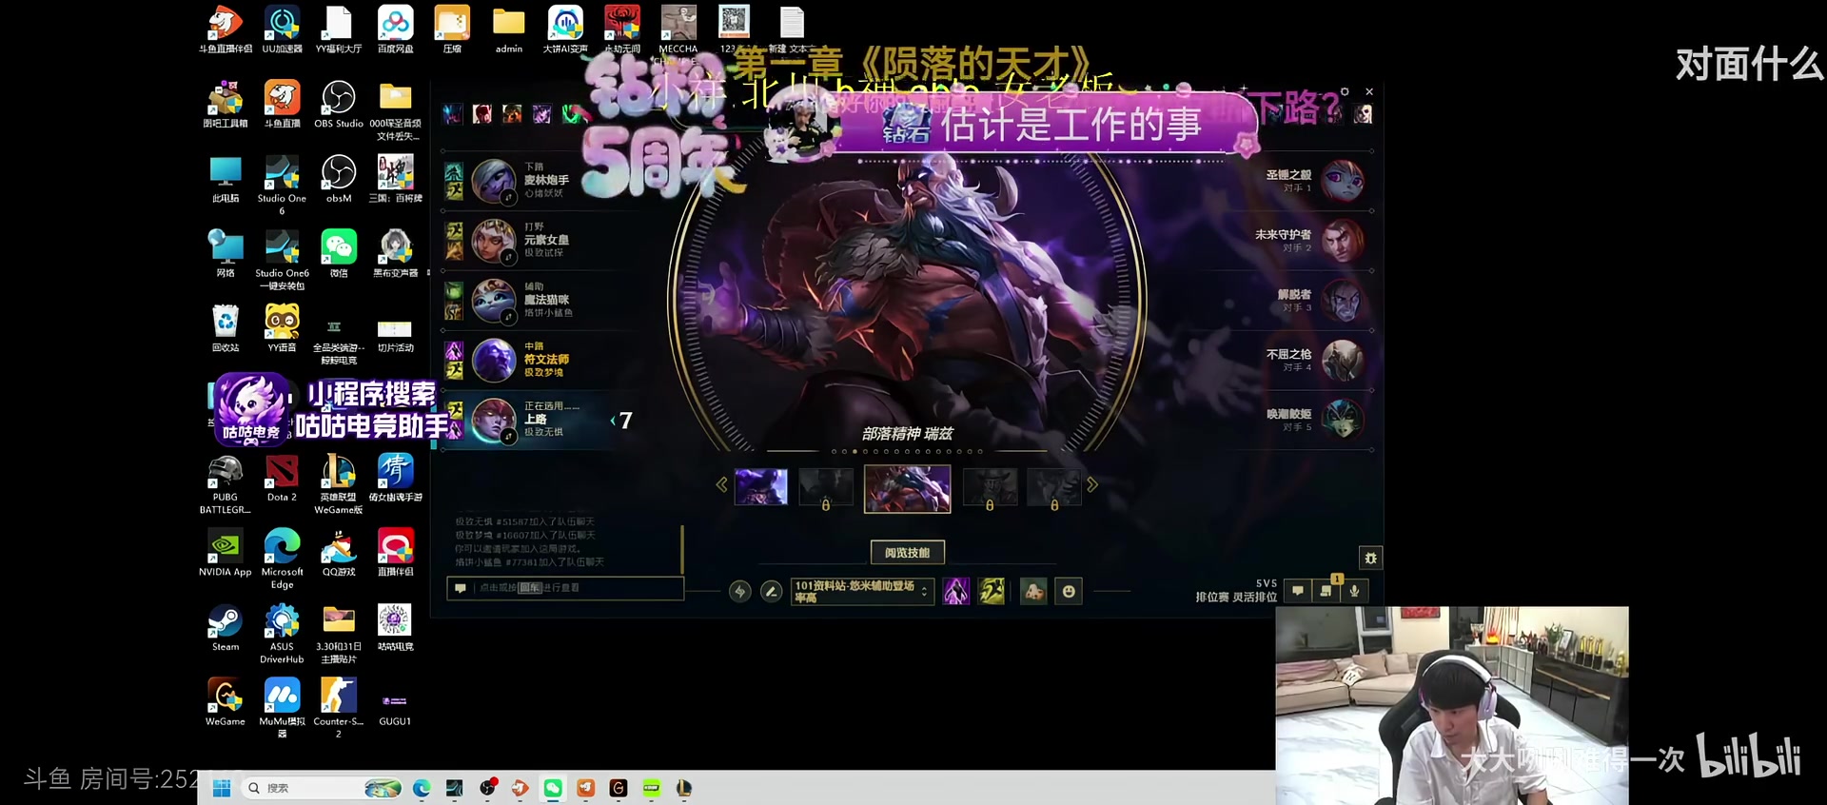
Task: Open Studio One 6 desktop shortcut
Action: tap(282, 186)
